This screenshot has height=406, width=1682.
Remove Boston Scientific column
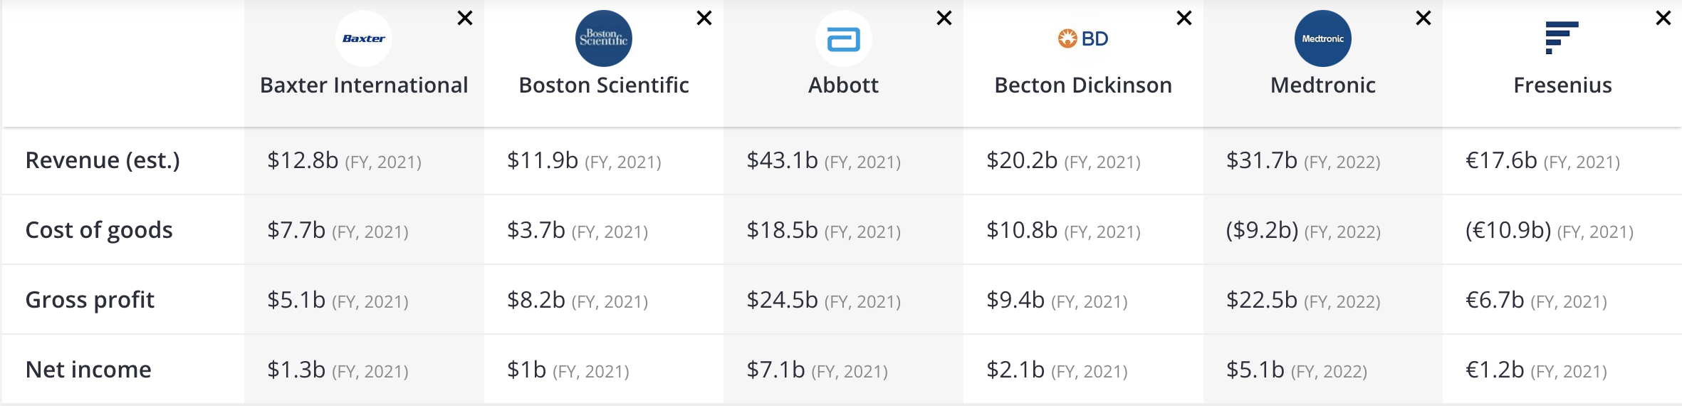(704, 18)
